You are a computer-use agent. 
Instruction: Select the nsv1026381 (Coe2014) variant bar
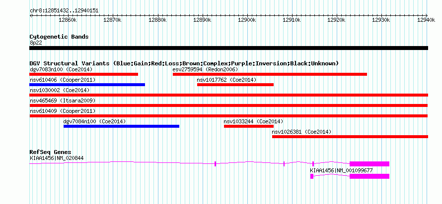click(350, 137)
